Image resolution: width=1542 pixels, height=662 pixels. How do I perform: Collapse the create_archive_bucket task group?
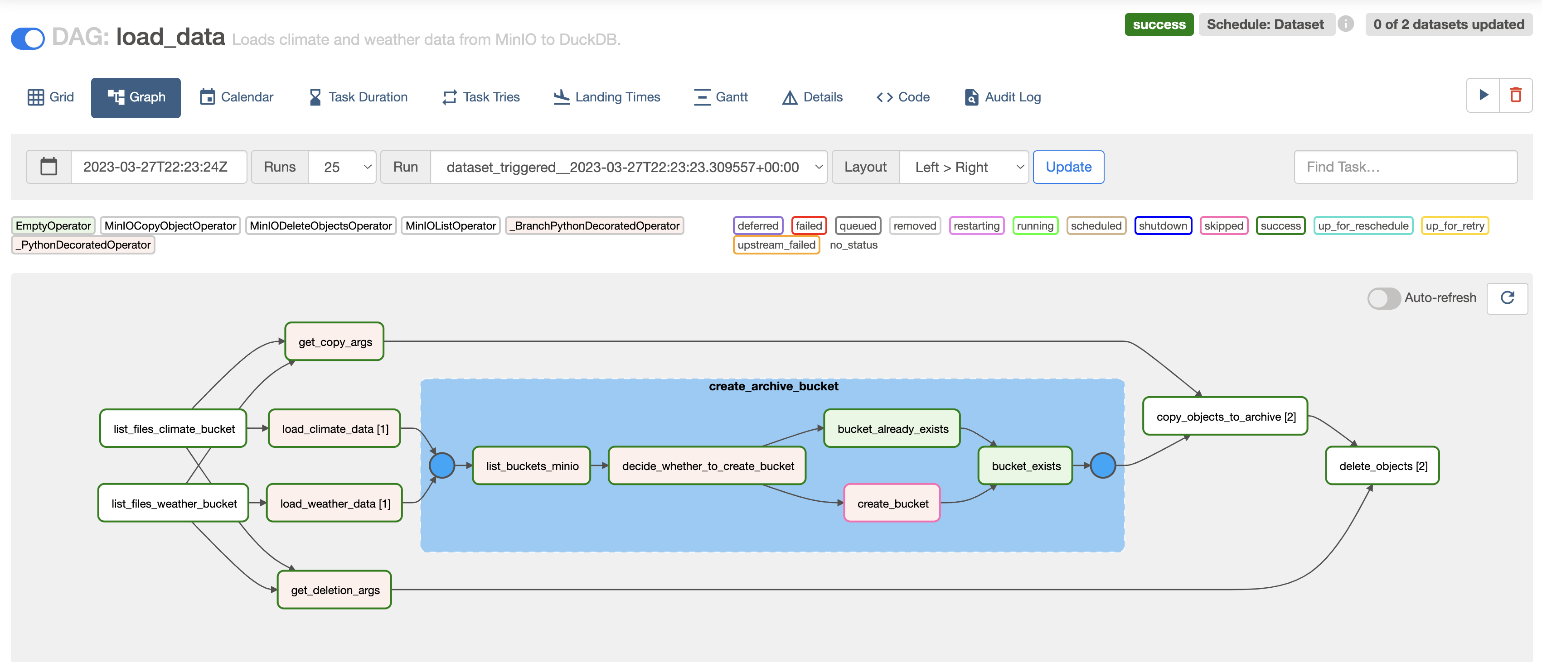773,386
